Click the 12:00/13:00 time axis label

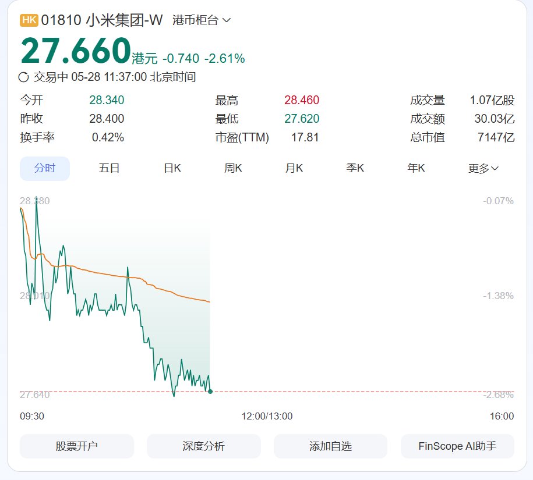pyautogui.click(x=267, y=416)
